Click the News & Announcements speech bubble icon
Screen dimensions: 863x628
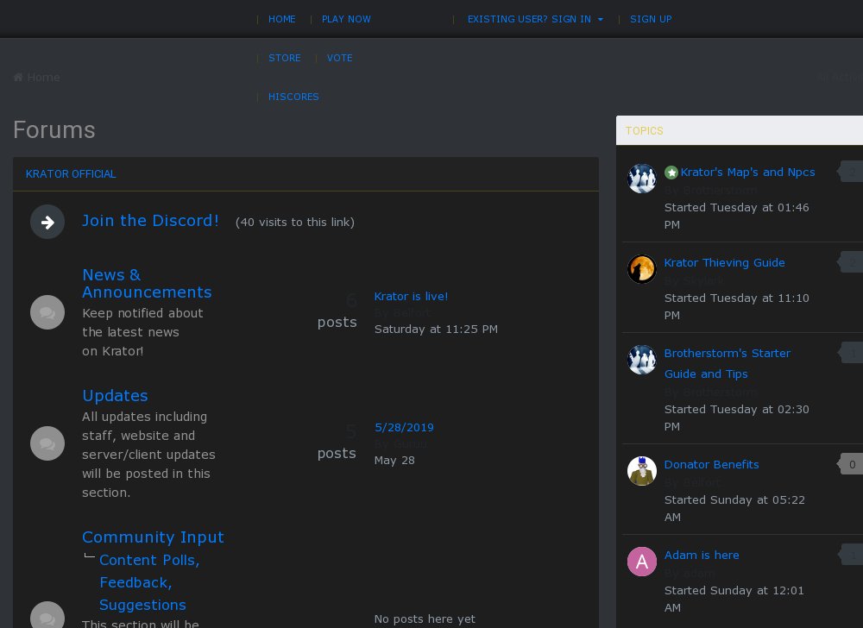(47, 312)
